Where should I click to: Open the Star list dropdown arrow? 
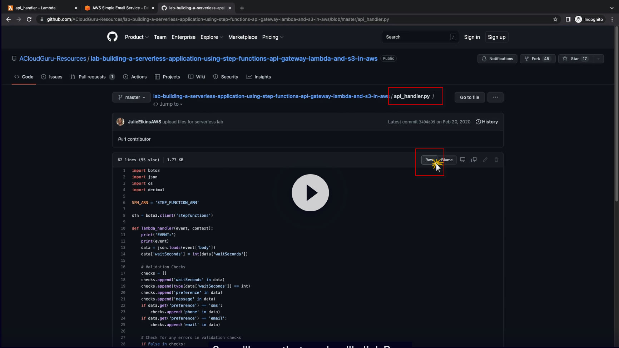[x=598, y=59]
